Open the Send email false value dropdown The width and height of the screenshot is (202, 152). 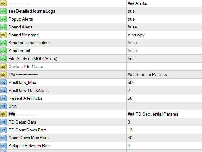click(x=132, y=51)
